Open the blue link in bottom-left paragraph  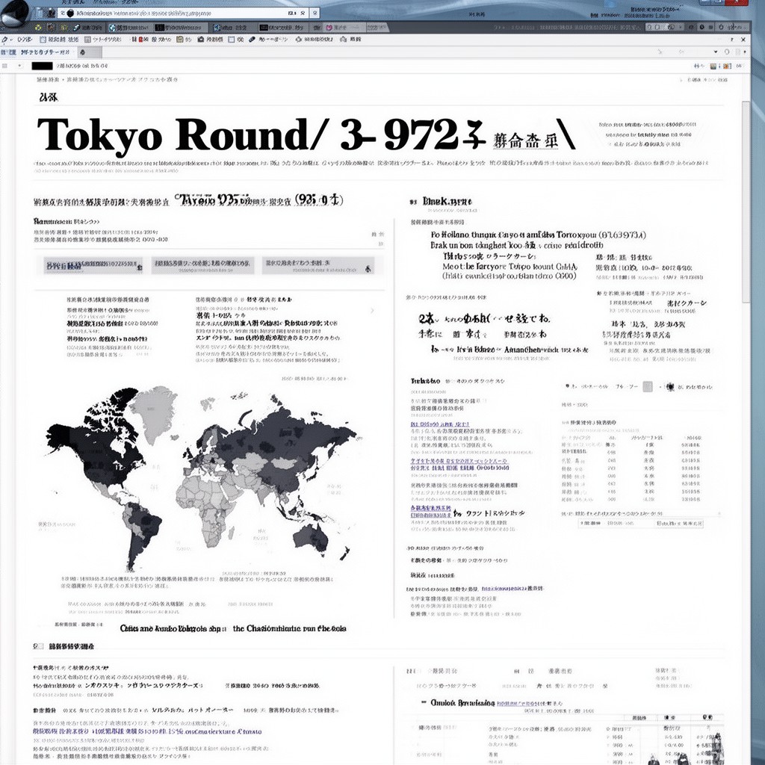[x=147, y=732]
